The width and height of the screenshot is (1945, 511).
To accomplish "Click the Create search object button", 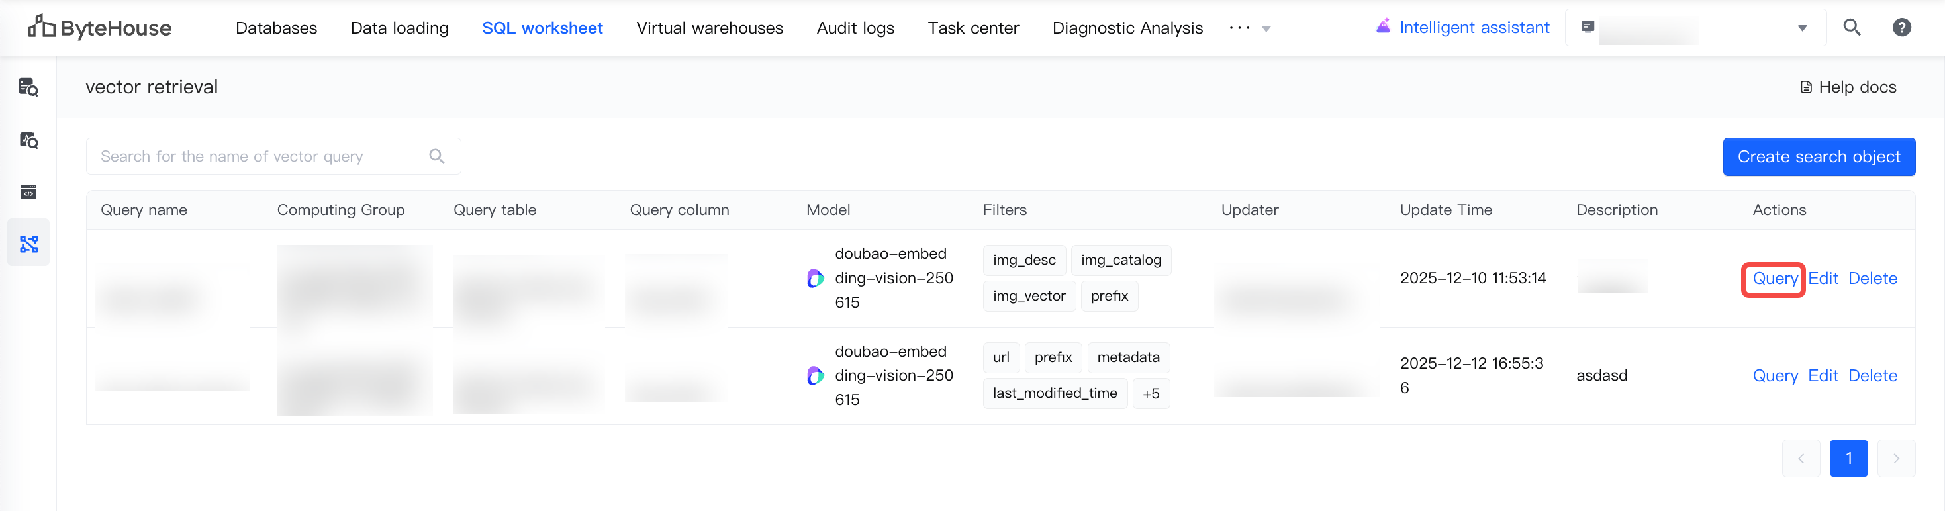I will [x=1818, y=156].
